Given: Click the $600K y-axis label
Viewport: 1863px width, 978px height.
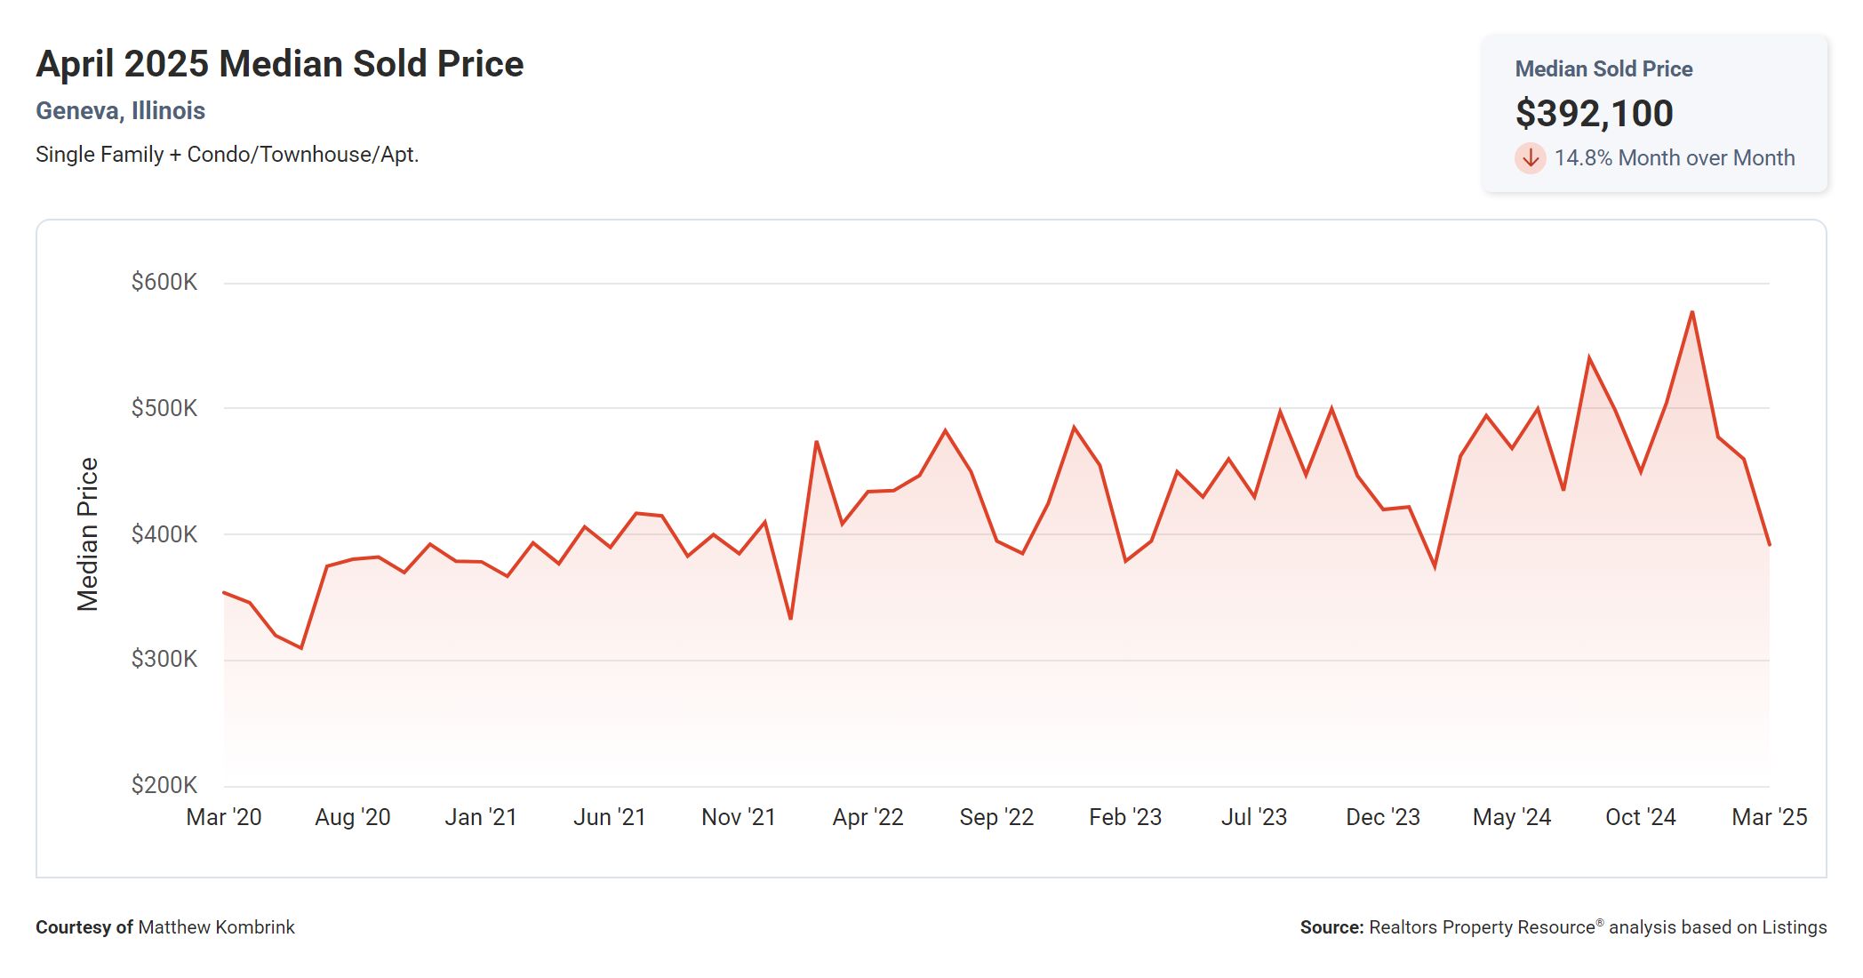Looking at the screenshot, I should click(x=164, y=282).
